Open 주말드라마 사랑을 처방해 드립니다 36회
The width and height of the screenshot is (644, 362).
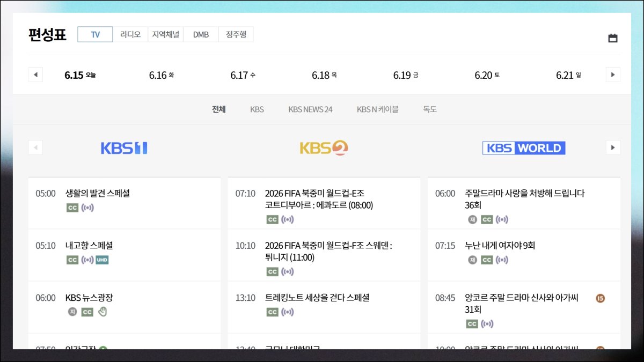click(525, 199)
